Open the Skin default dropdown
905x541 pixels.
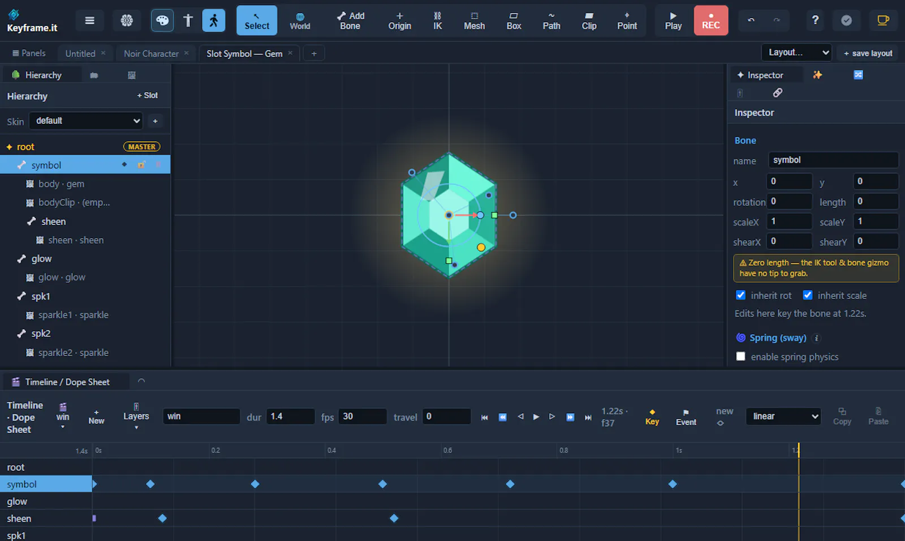(86, 120)
